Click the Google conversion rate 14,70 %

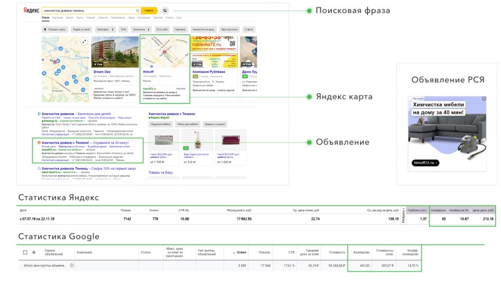tap(413, 265)
